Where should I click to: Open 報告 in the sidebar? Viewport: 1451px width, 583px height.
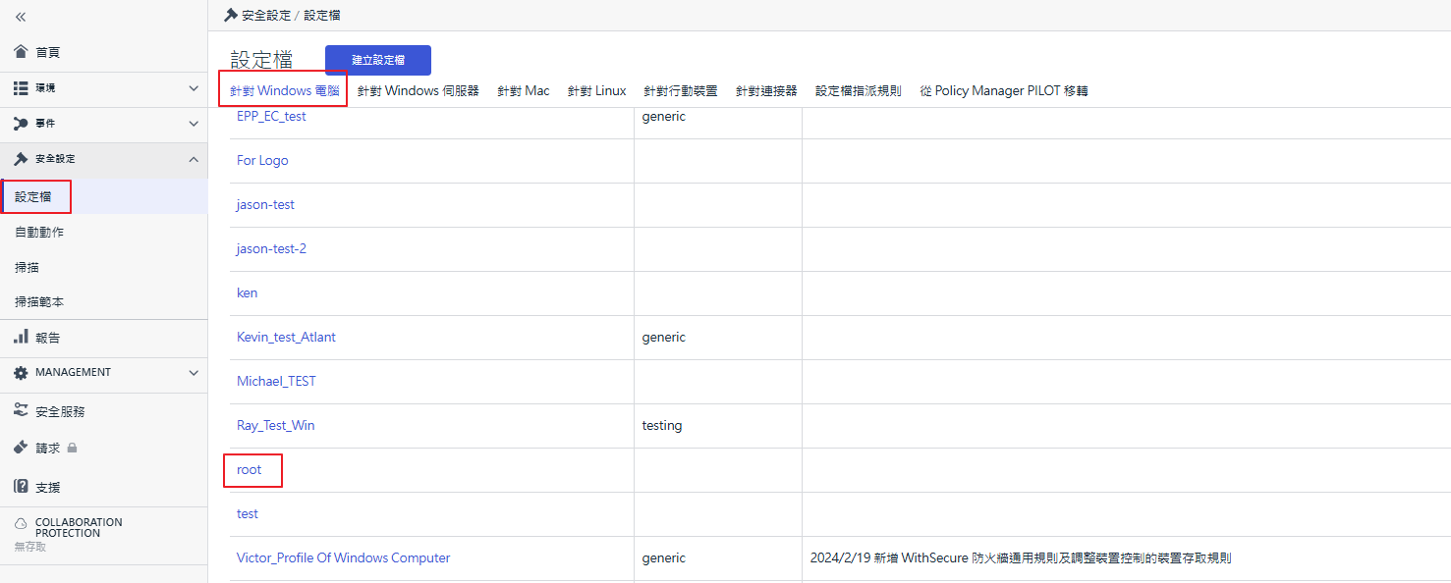pyautogui.click(x=48, y=337)
